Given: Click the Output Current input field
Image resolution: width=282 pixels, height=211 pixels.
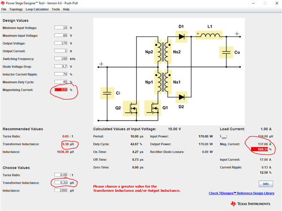Looking at the screenshot, I should (x=61, y=51).
